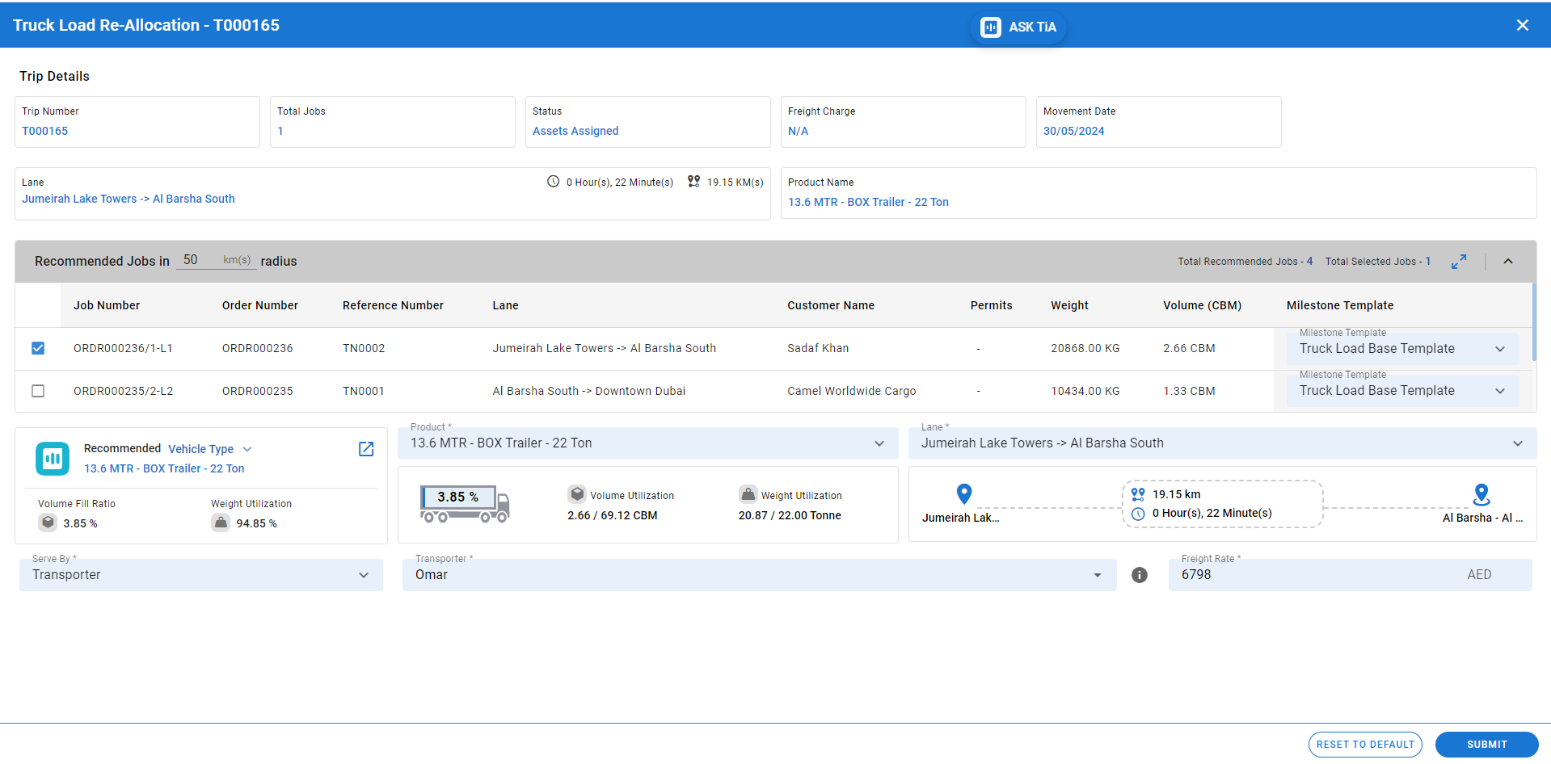Expand the recommended jobs table to fullscreen
The image size is (1551, 764).
[x=1458, y=262]
